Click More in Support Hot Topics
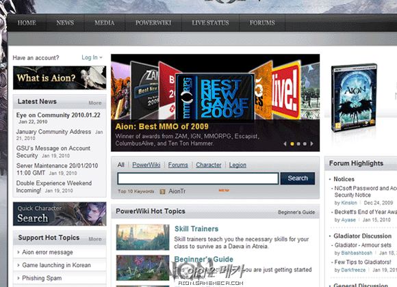This screenshot has width=397, height=287. point(95,239)
